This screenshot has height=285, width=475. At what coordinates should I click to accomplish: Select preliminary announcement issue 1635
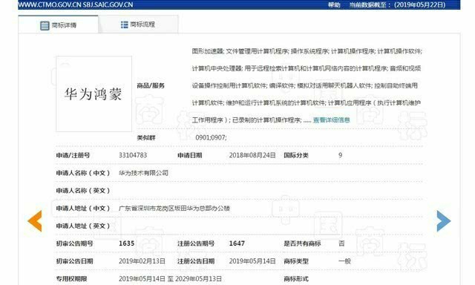(127, 243)
